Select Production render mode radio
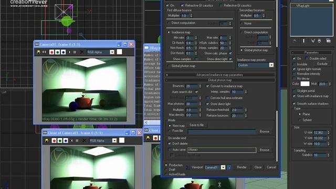 tap(166, 165)
